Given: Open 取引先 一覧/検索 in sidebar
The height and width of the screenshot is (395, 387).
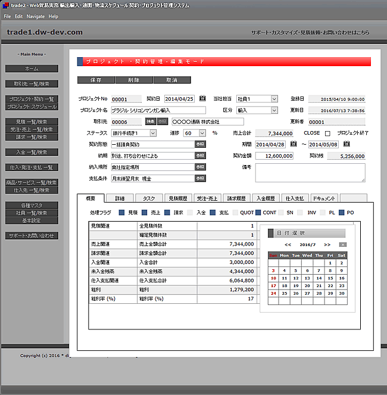Looking at the screenshot, I should [32, 83].
